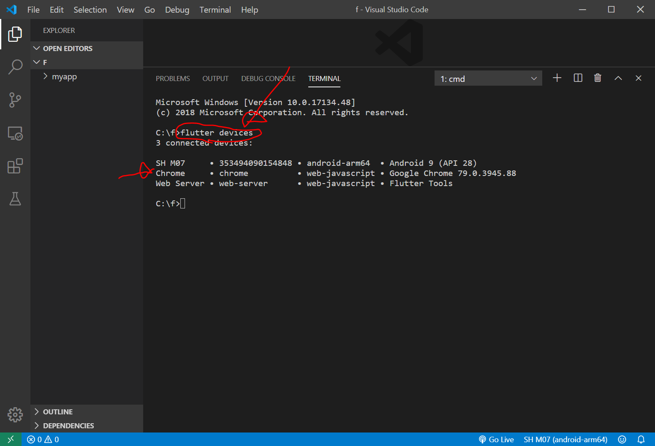Viewport: 655px width, 446px height.
Task: Click 'Google Chrome 79.0.3945.88' text
Action: pyautogui.click(x=453, y=173)
